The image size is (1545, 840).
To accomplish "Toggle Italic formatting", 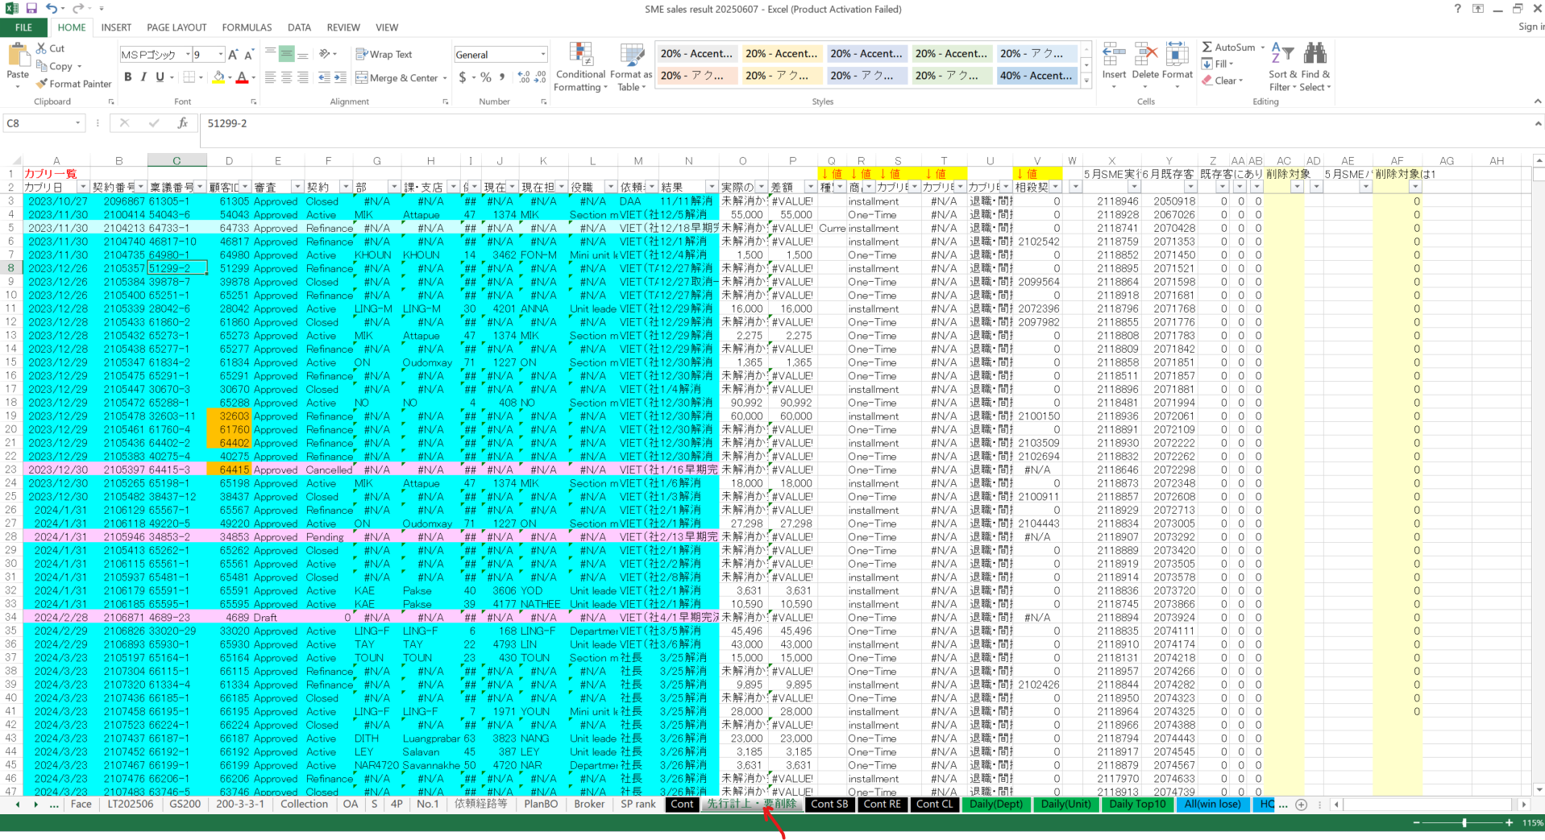I will [x=143, y=77].
